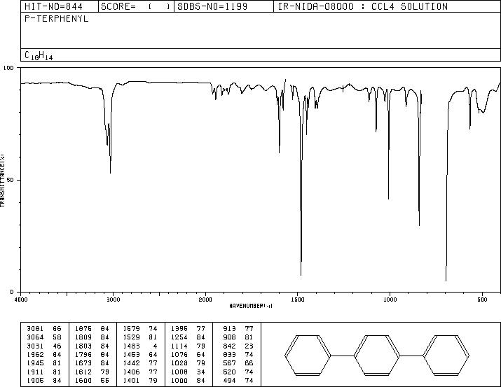Click the 100 transmittance axis label
Viewport: 501px width, 387px height.
pyautogui.click(x=8, y=68)
